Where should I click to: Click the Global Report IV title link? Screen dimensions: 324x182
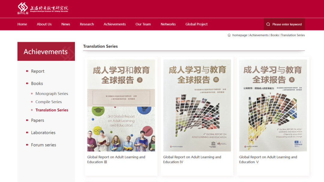click(192, 159)
